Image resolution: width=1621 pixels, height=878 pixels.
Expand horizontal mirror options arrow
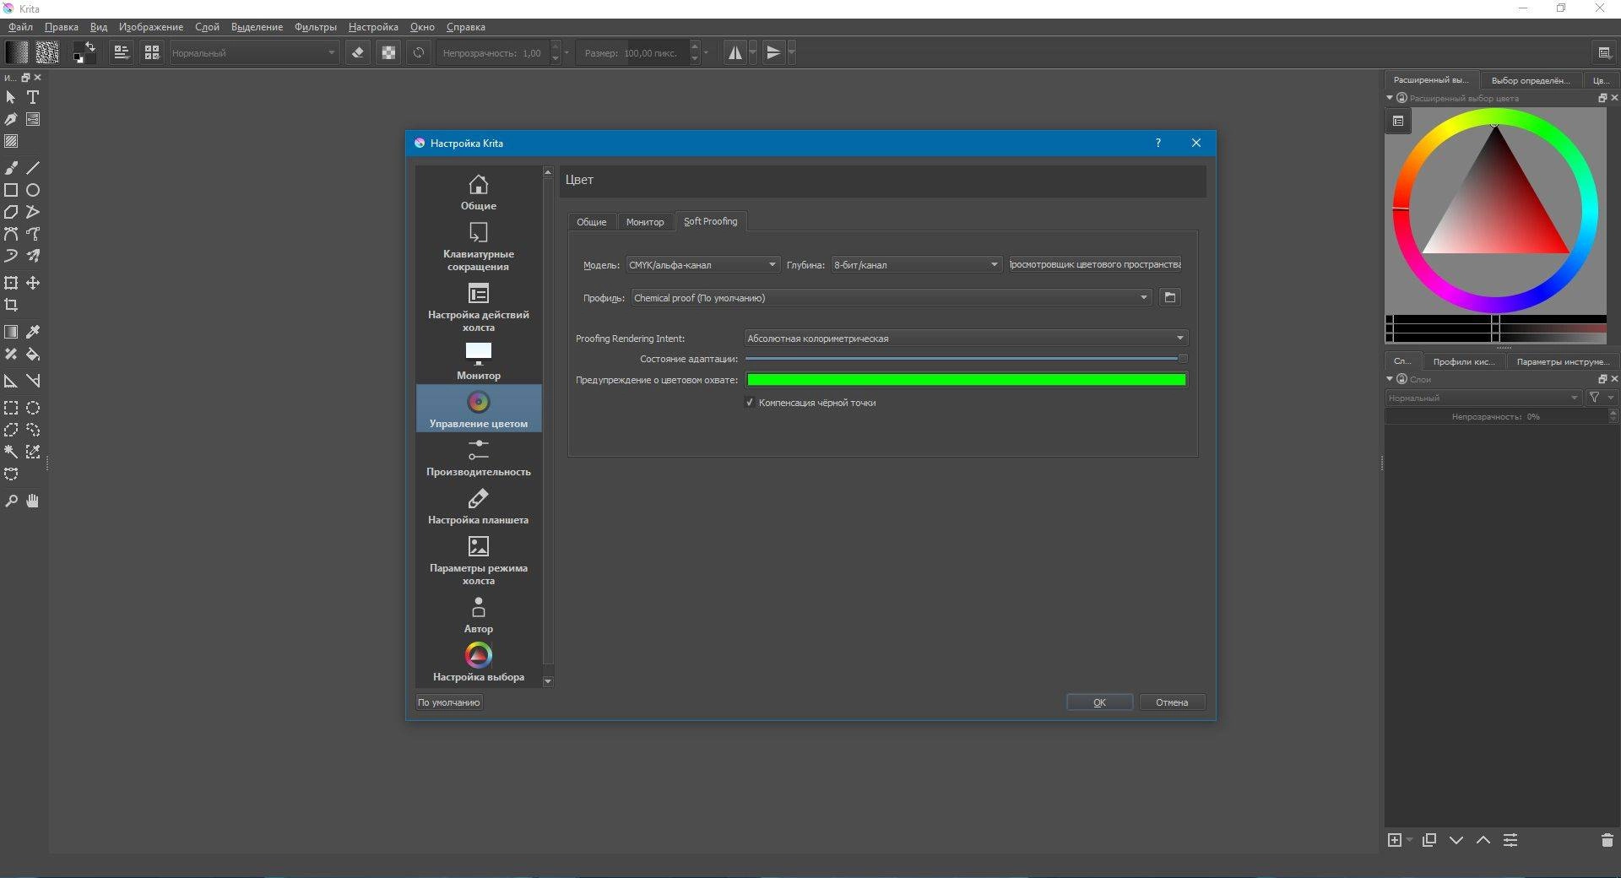753,52
